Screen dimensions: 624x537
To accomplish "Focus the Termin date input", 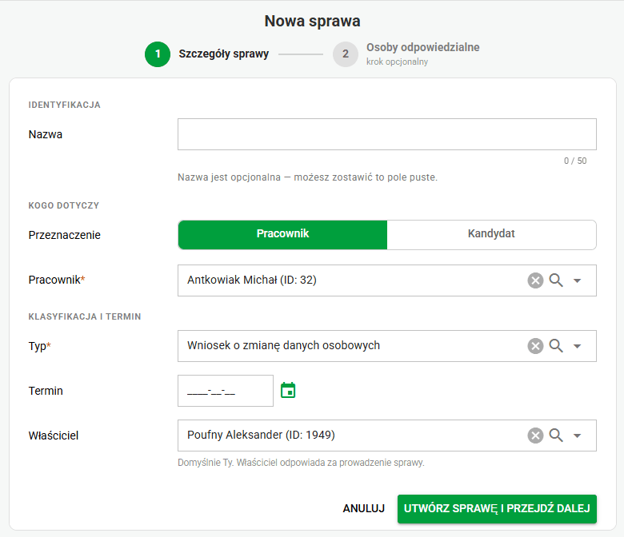I will pyautogui.click(x=226, y=391).
